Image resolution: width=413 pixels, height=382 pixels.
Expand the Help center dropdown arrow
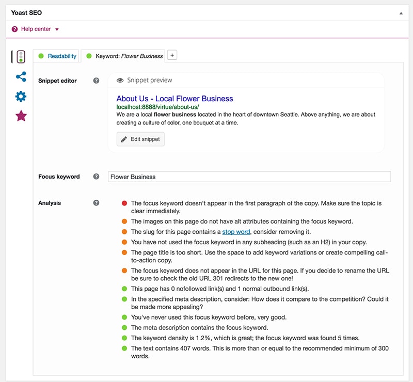point(57,29)
